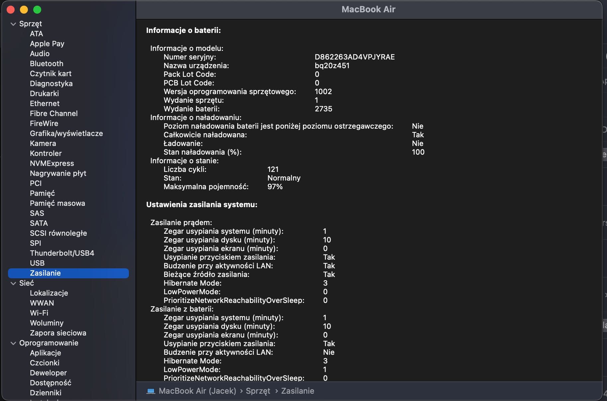Select ATA in the sidebar
The width and height of the screenshot is (607, 401).
36,34
